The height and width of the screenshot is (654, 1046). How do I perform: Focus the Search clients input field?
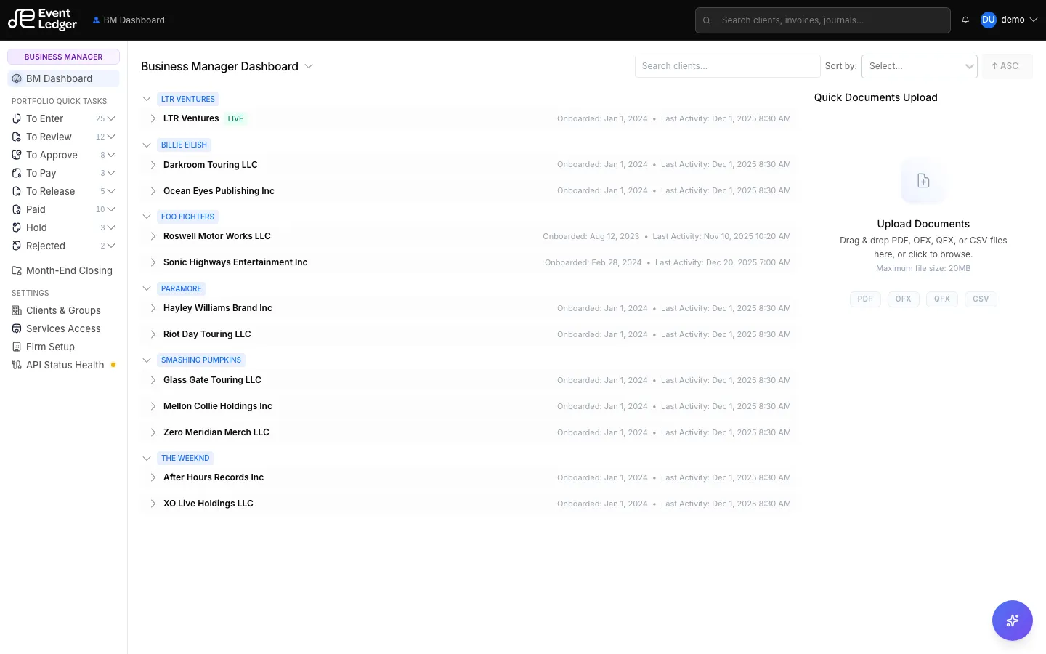point(727,66)
